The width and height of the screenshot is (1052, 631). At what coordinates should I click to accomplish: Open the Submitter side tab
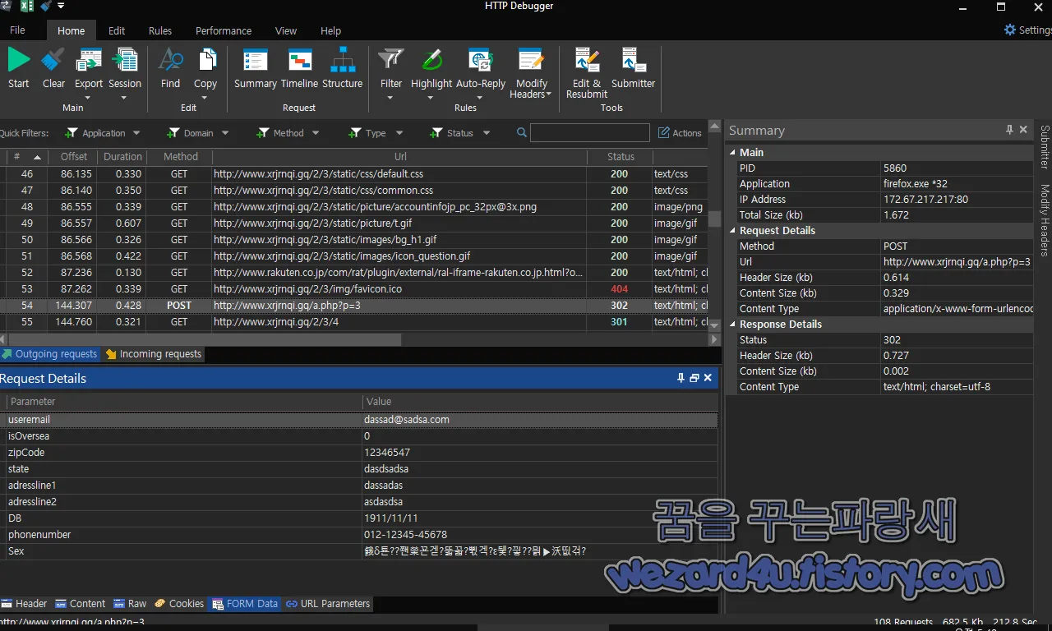1045,146
